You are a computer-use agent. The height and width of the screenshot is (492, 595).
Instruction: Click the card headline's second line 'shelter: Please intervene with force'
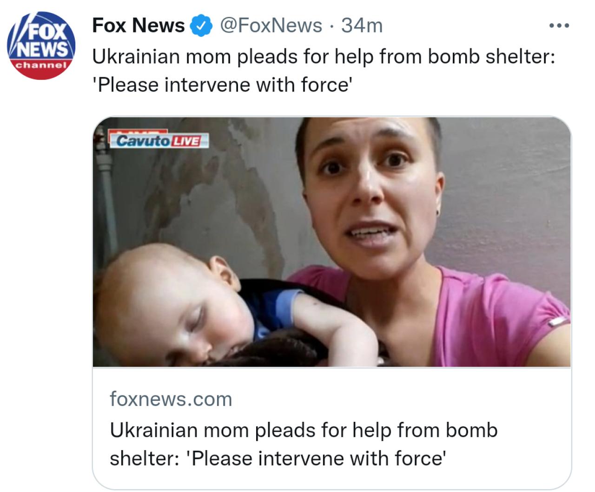pyautogui.click(x=278, y=459)
